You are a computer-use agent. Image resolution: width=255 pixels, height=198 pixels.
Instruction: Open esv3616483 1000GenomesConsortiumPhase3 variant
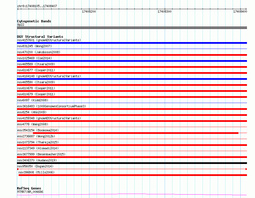[52, 106]
